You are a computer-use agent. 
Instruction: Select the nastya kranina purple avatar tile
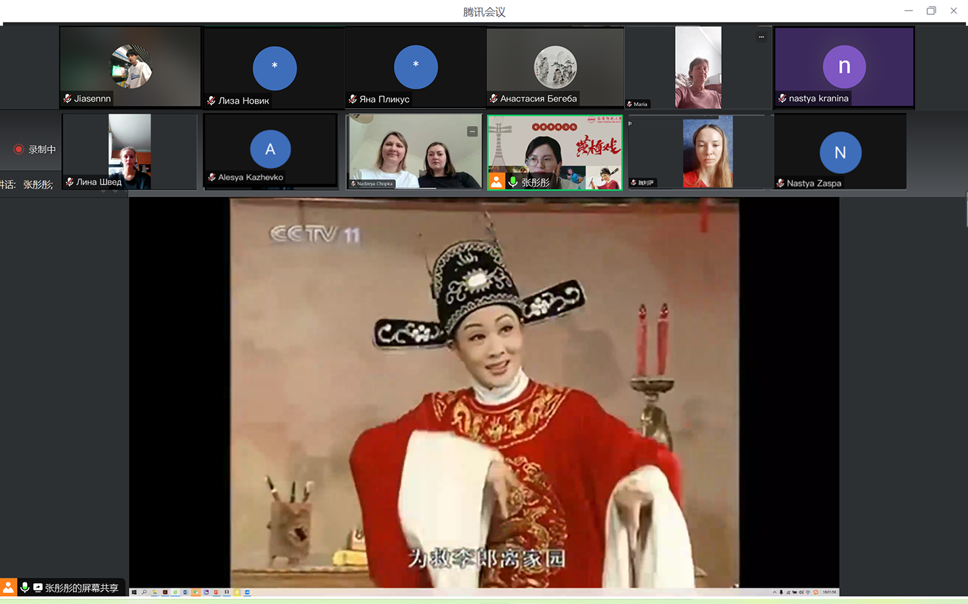pos(844,66)
